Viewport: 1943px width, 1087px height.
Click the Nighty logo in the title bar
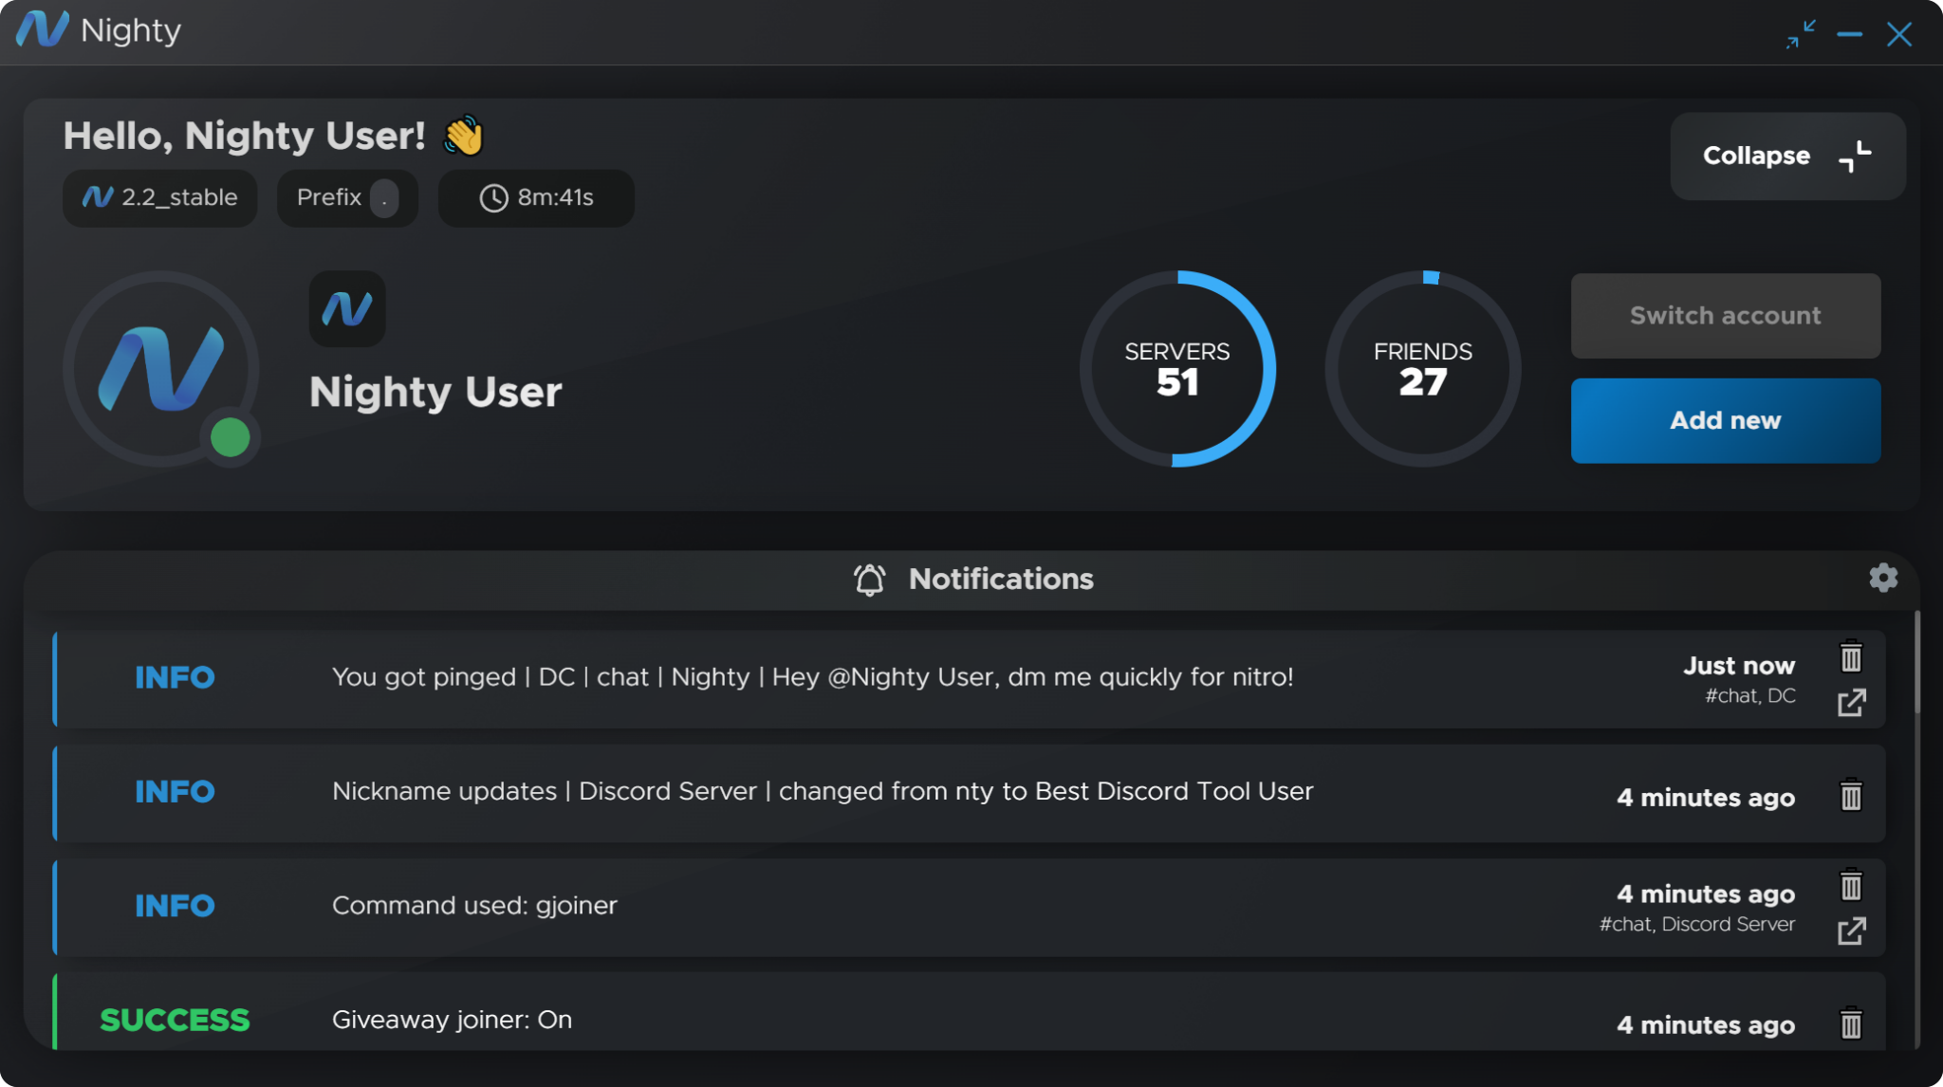(45, 31)
